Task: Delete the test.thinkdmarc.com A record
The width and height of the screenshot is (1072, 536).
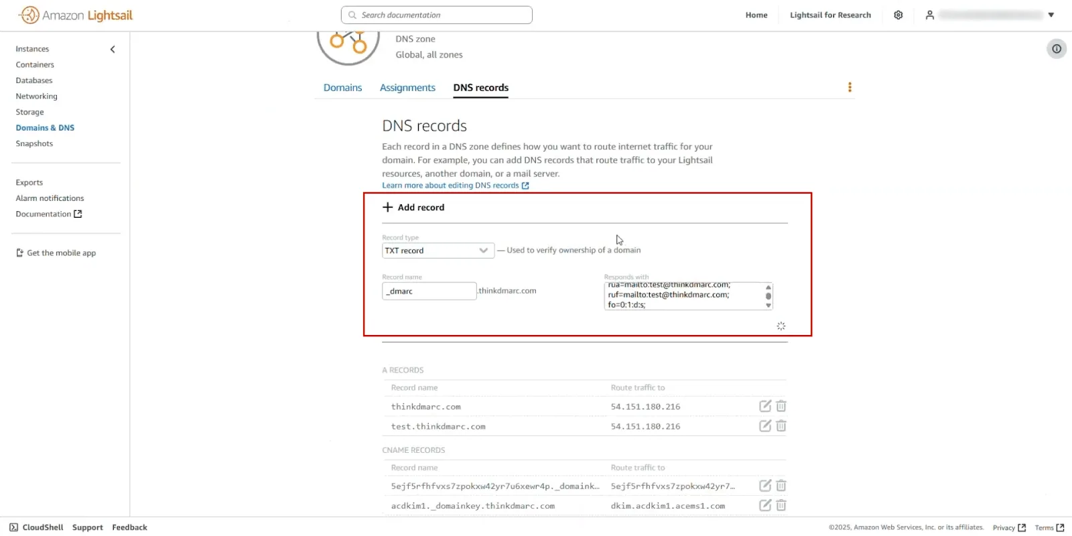Action: click(781, 425)
